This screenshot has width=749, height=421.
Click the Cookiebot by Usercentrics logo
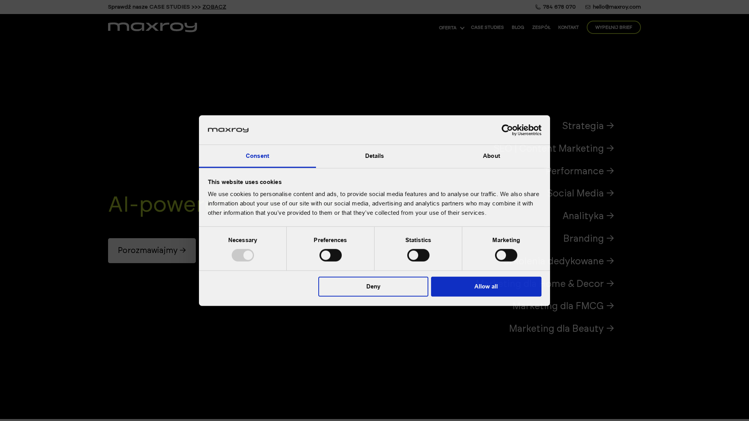(522, 129)
